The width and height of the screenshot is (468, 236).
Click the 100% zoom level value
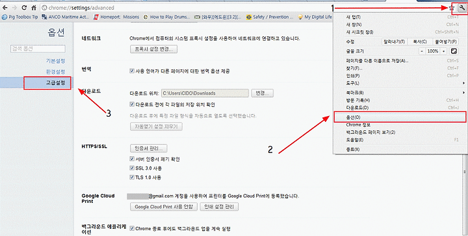pos(432,51)
